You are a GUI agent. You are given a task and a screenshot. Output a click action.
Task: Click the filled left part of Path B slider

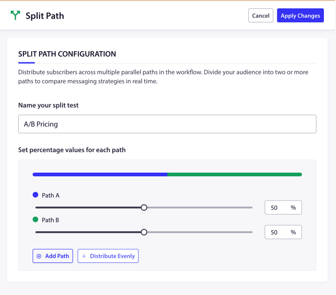(x=89, y=232)
